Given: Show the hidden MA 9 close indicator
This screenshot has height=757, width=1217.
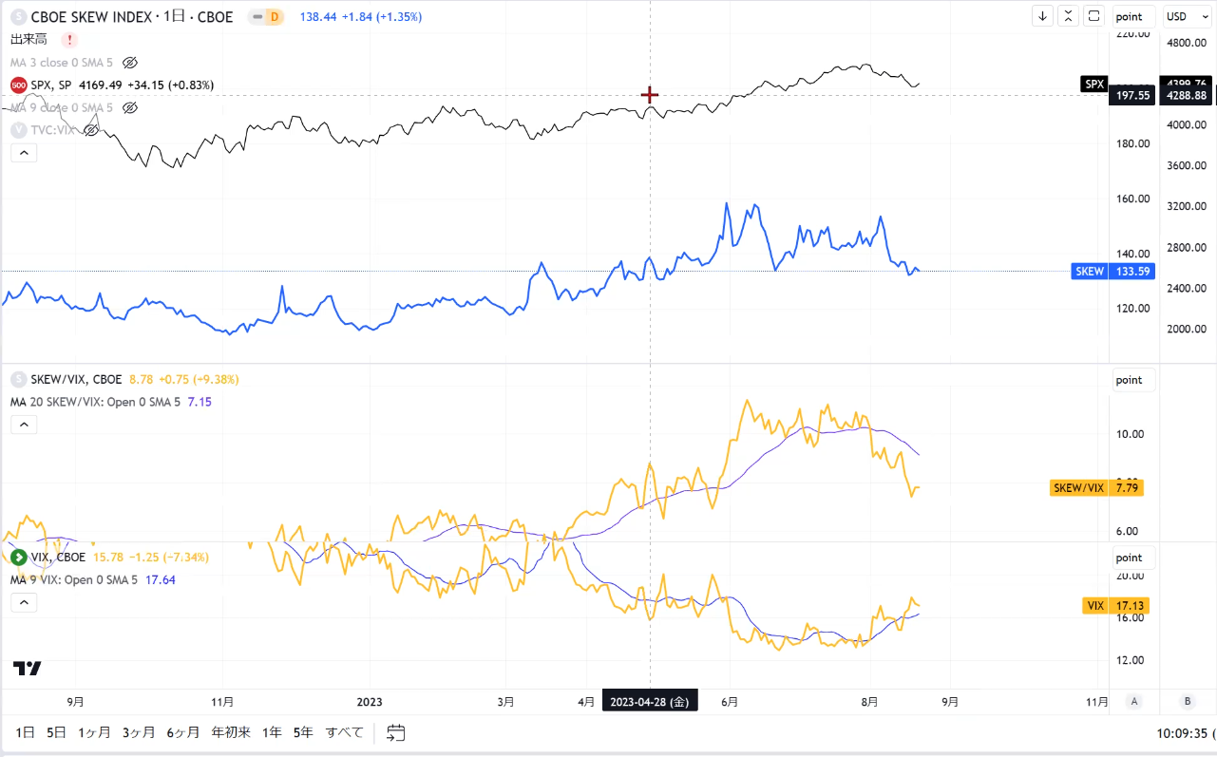Looking at the screenshot, I should tap(131, 108).
